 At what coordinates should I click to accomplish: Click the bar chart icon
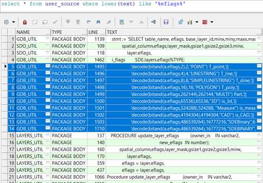point(190,22)
